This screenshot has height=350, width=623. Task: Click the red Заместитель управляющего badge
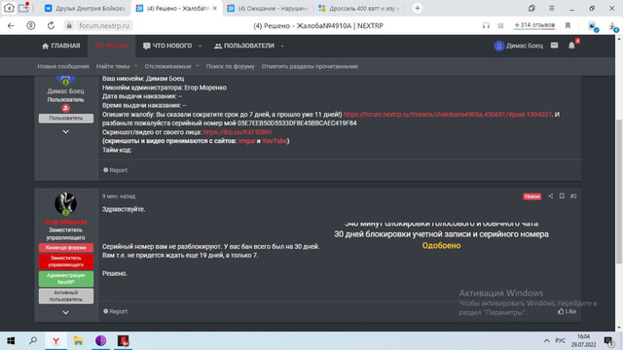[x=66, y=262]
